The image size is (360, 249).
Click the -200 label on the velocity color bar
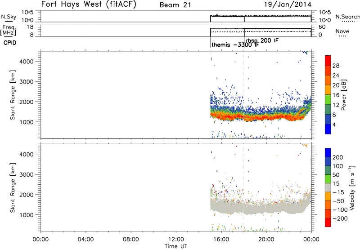(x=340, y=218)
